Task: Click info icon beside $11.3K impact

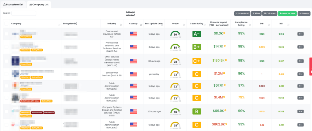Action: [224, 33]
